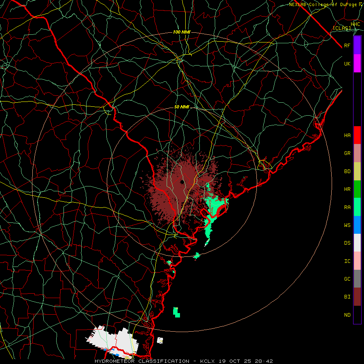364x364 pixels.
Task: Click the bright green RA legend swatch
Action: tap(357, 207)
